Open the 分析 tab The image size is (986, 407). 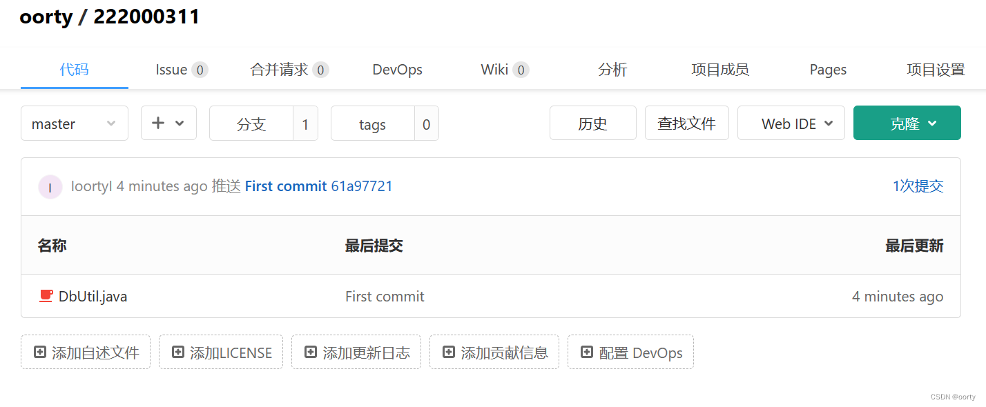pyautogui.click(x=612, y=69)
